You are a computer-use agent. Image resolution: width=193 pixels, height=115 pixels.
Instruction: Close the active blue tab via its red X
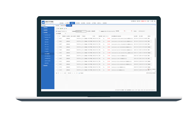pos(72,25)
